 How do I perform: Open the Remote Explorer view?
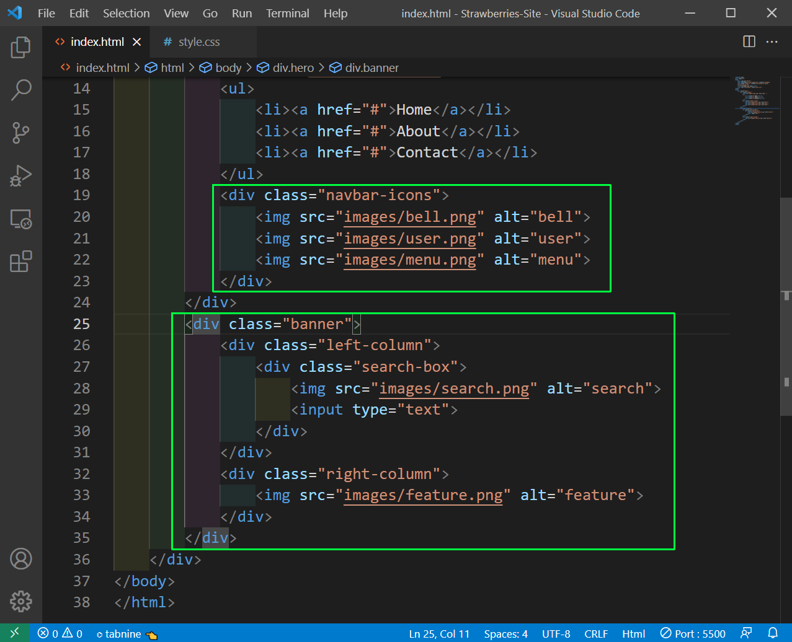pos(20,219)
